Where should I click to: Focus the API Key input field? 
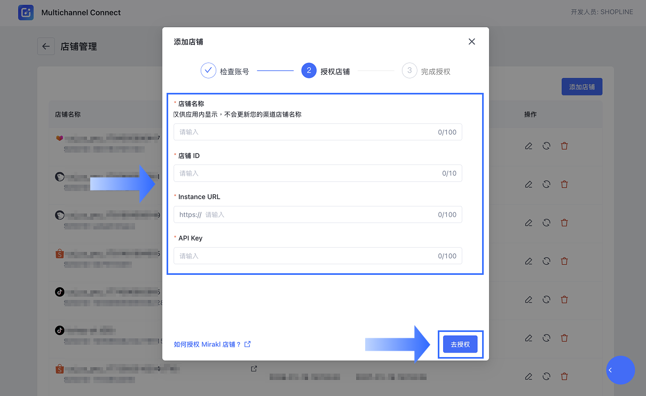(318, 256)
